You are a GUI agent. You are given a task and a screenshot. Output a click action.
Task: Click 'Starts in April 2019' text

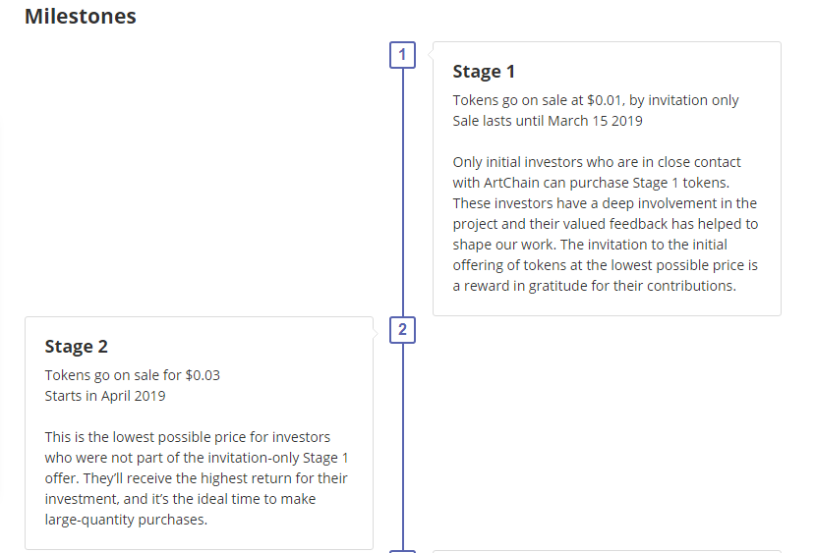(x=105, y=396)
